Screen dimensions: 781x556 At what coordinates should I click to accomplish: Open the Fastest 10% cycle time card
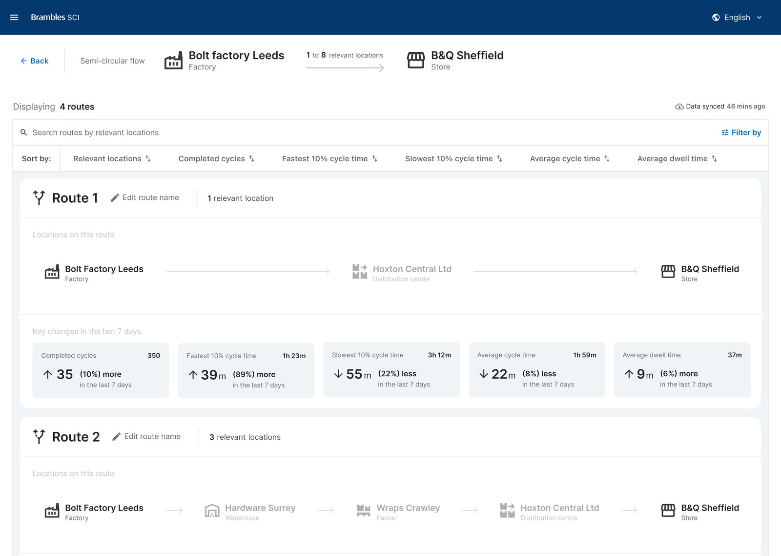click(246, 370)
